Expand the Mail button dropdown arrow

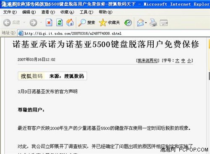pos(146,23)
